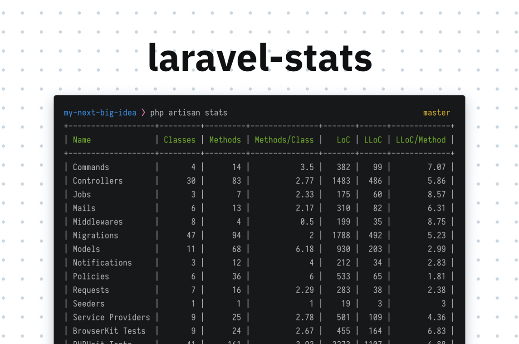Select the Classes column header
Screen dimensions: 519x344
point(180,140)
